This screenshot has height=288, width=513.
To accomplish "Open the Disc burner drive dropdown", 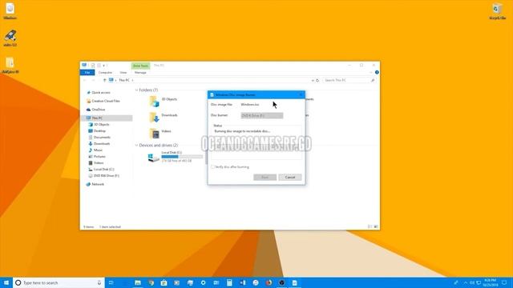I will pyautogui.click(x=262, y=115).
